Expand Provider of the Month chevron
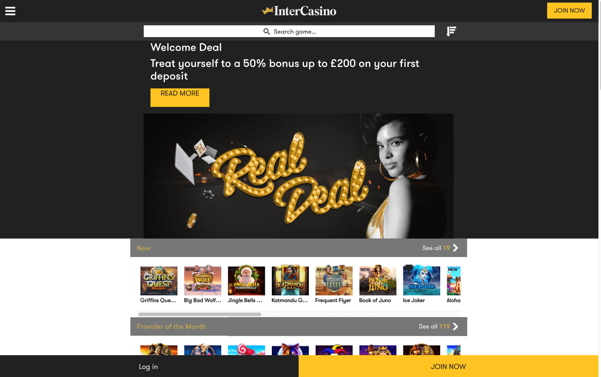 click(456, 327)
